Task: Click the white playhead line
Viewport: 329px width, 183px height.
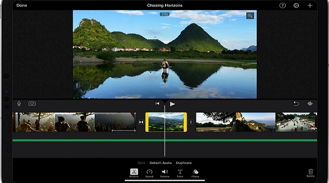Action: pyautogui.click(x=164, y=130)
